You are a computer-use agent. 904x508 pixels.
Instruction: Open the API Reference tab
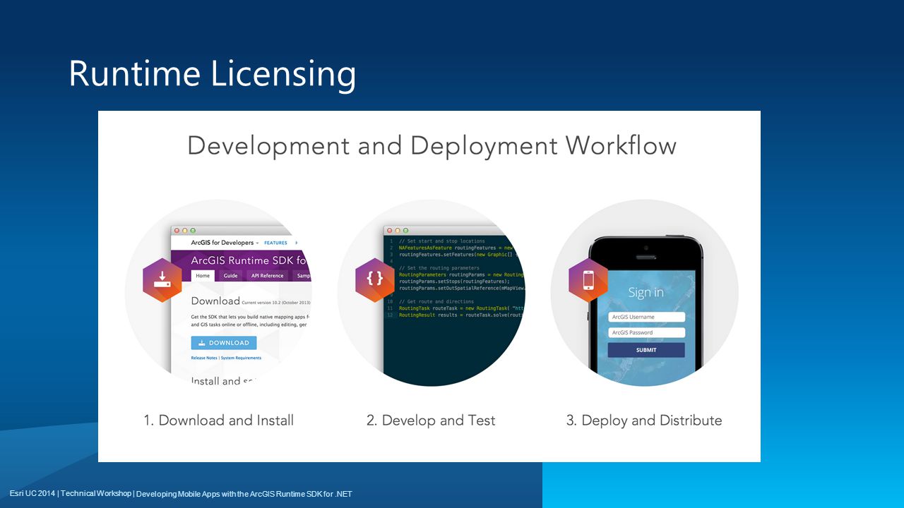click(x=267, y=276)
